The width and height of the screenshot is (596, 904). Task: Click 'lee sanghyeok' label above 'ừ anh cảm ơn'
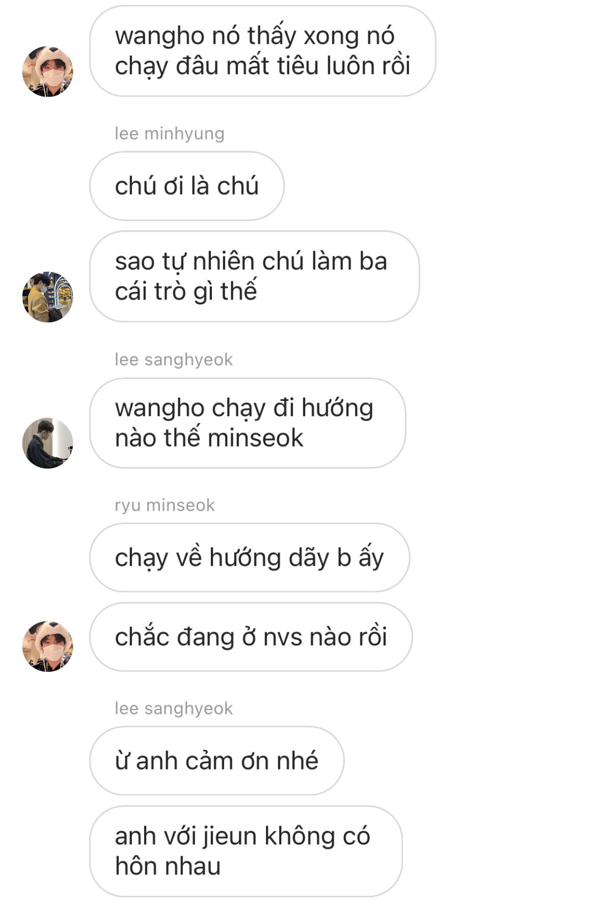[x=174, y=708]
